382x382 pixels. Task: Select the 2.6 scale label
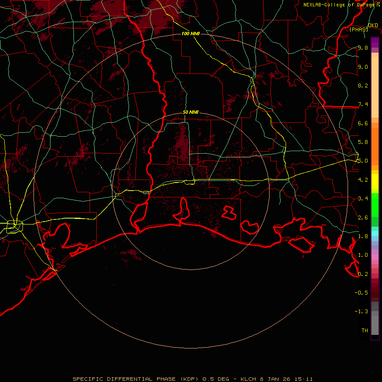363,218
